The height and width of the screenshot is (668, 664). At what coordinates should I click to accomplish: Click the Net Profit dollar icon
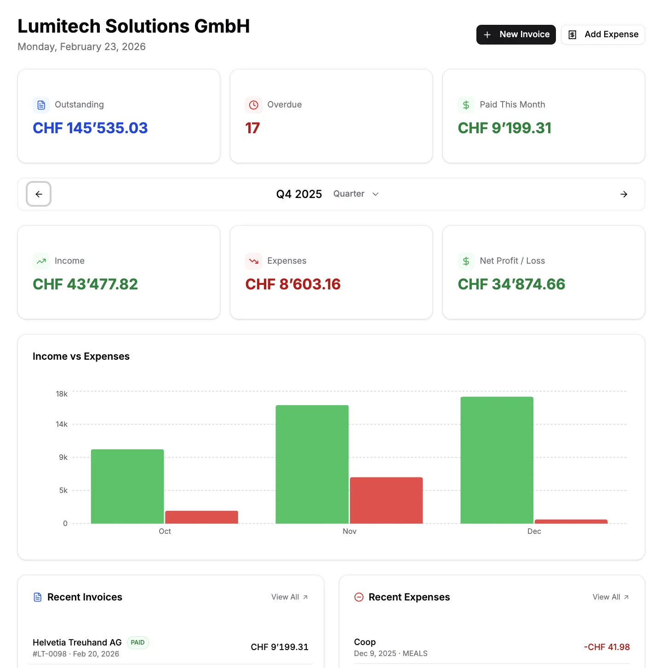point(466,261)
